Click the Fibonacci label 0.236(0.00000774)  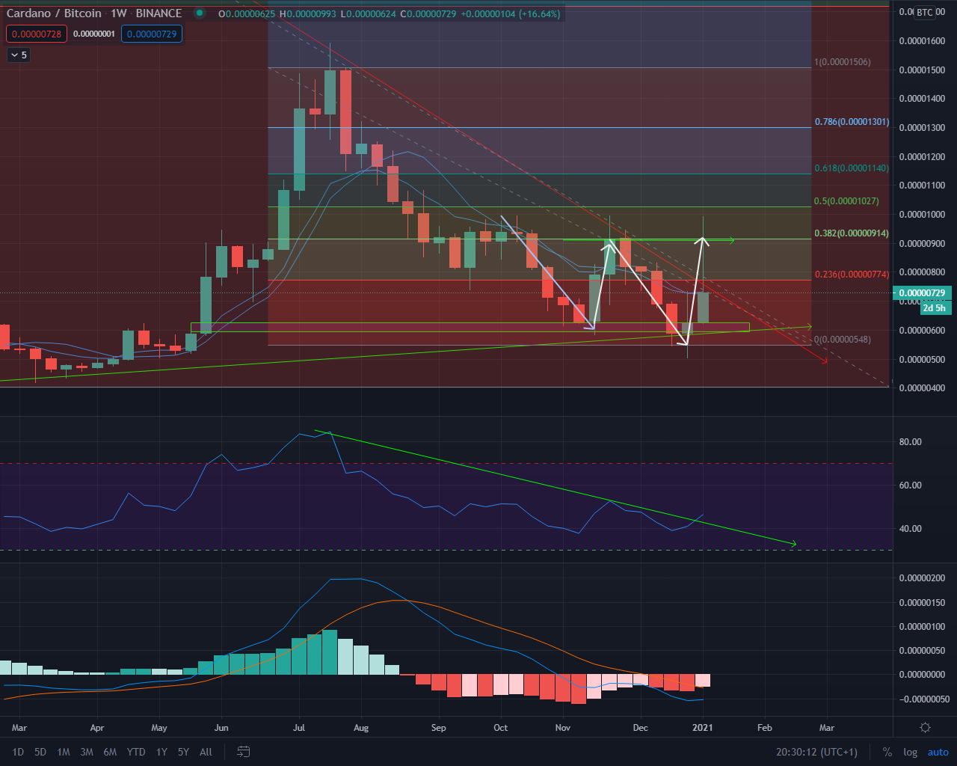(x=852, y=275)
